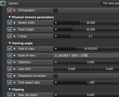
Task: Click the camera node icon
Action: [x=3, y=3]
